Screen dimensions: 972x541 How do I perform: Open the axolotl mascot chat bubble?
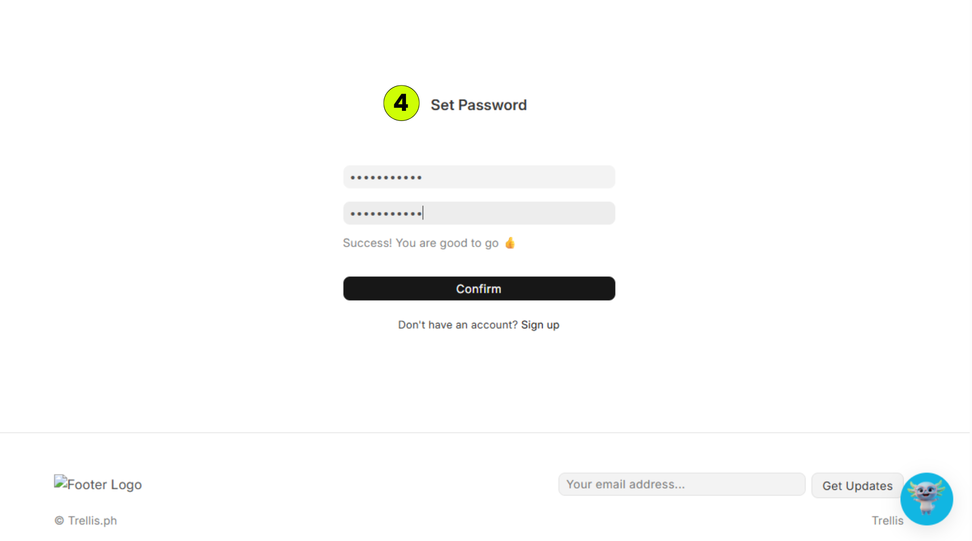coord(926,499)
